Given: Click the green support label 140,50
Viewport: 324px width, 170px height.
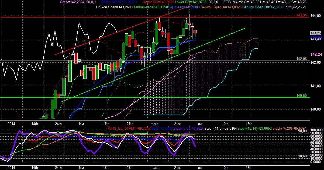Looking at the screenshot, I should click(x=302, y=95).
